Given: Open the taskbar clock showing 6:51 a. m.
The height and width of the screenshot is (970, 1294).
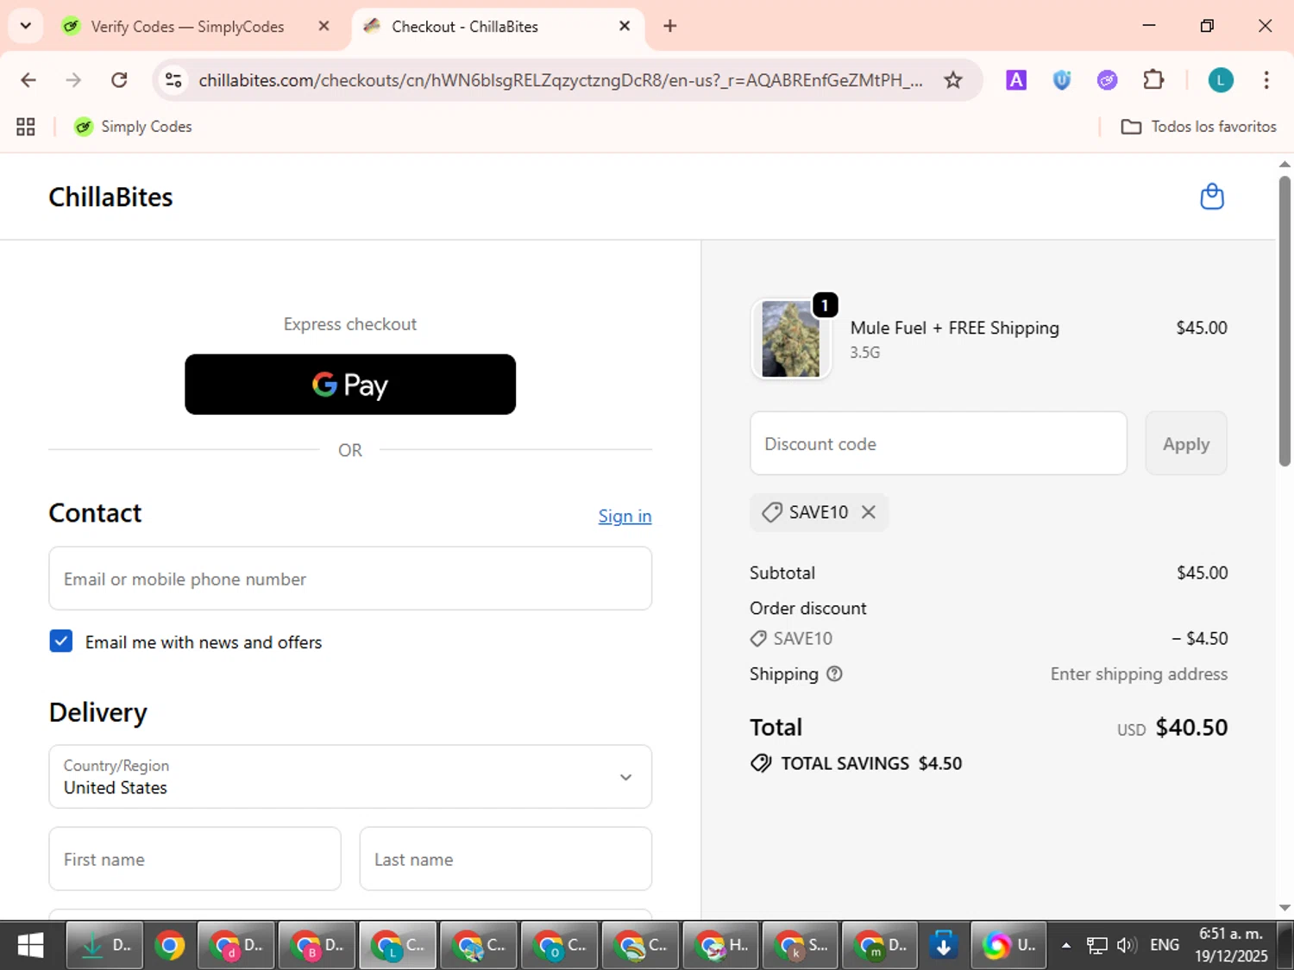Looking at the screenshot, I should coord(1231,945).
